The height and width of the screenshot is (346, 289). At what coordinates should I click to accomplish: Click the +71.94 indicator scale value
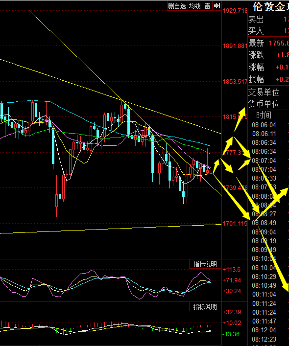point(232,280)
